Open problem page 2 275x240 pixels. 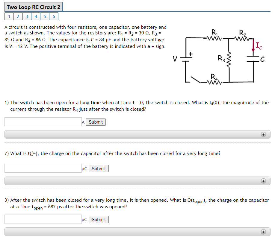pos(18,16)
